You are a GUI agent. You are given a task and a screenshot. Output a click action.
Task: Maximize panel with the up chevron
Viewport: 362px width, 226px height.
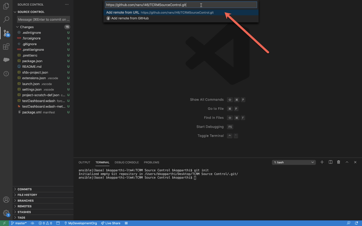347,162
